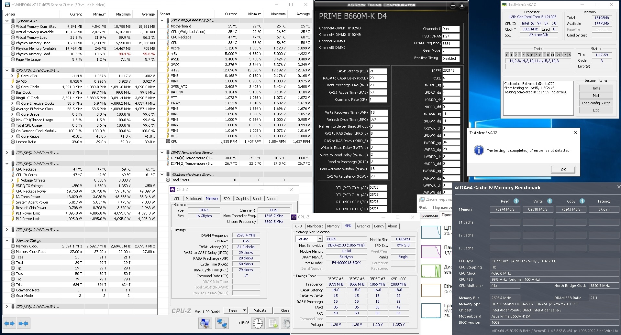Open the Bench tab in CPU-Z Timings window
Screen dimensions: 621x335
(258, 199)
